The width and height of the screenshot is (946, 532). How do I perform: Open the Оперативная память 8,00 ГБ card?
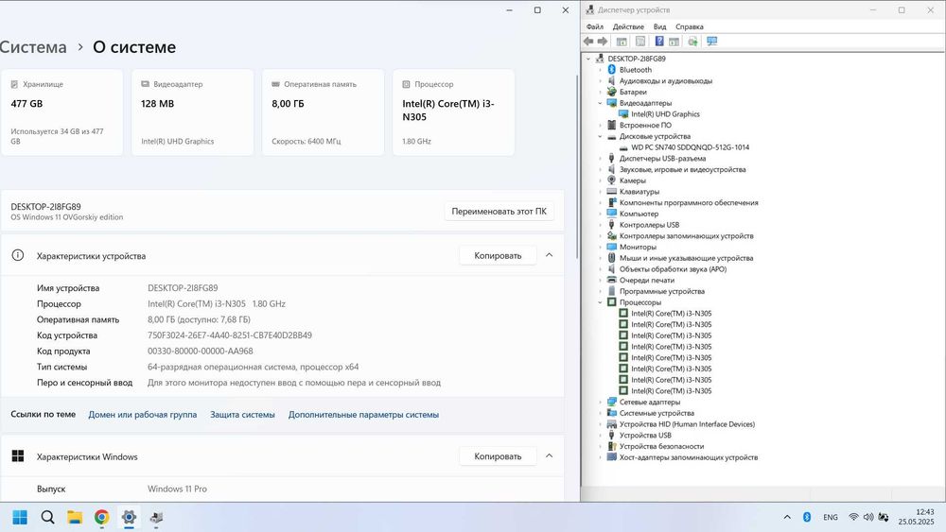click(323, 112)
